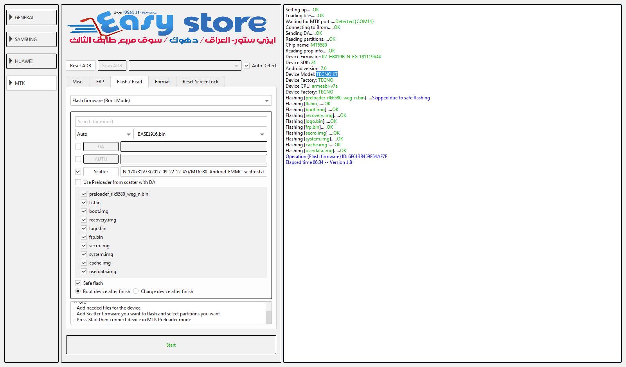Enable Use Preloader from scatter with DA
This screenshot has height=367, width=626.
pos(78,182)
